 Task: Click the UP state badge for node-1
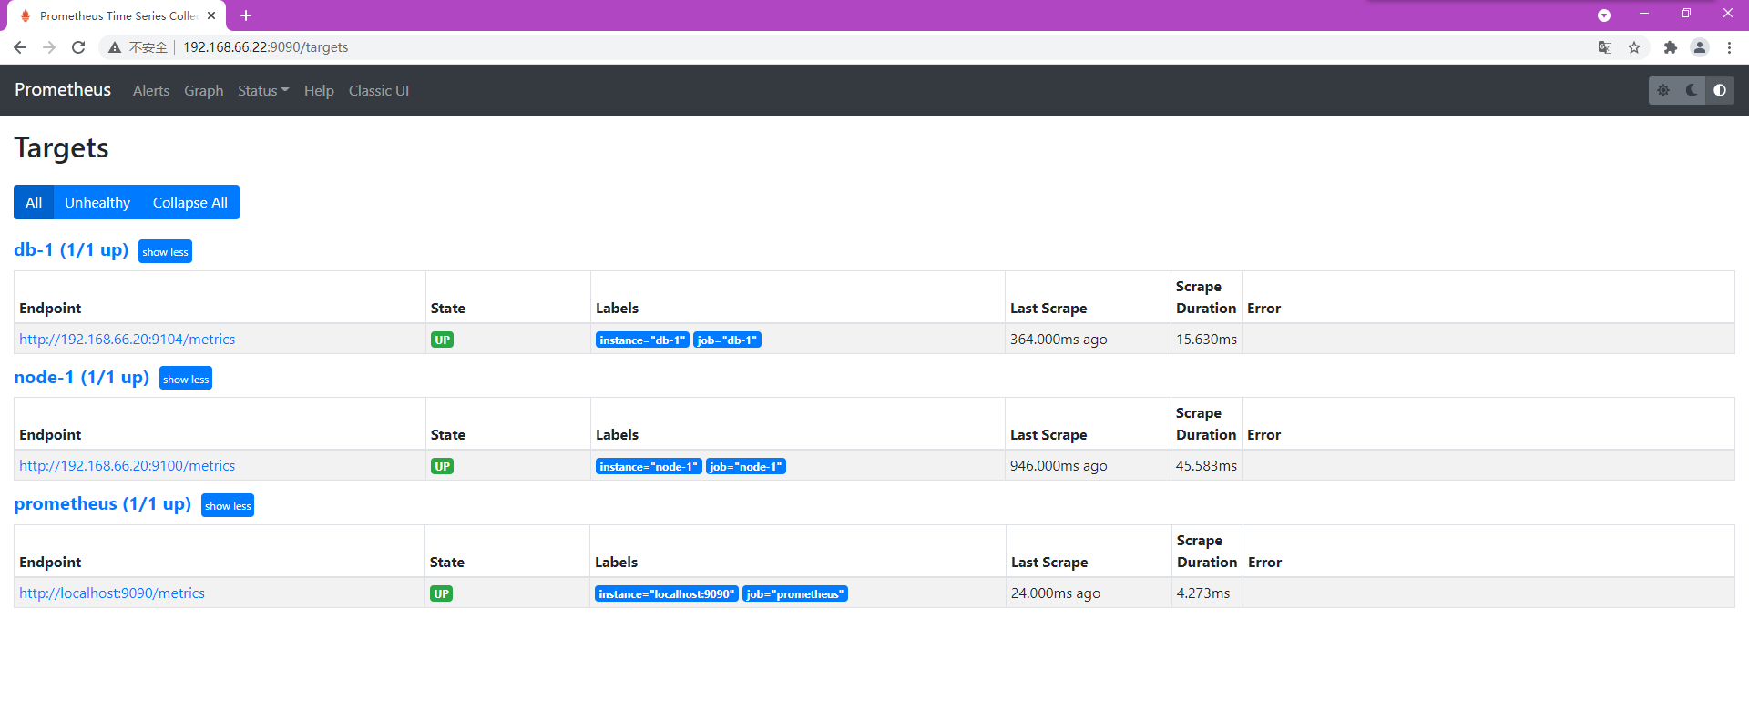(x=442, y=466)
